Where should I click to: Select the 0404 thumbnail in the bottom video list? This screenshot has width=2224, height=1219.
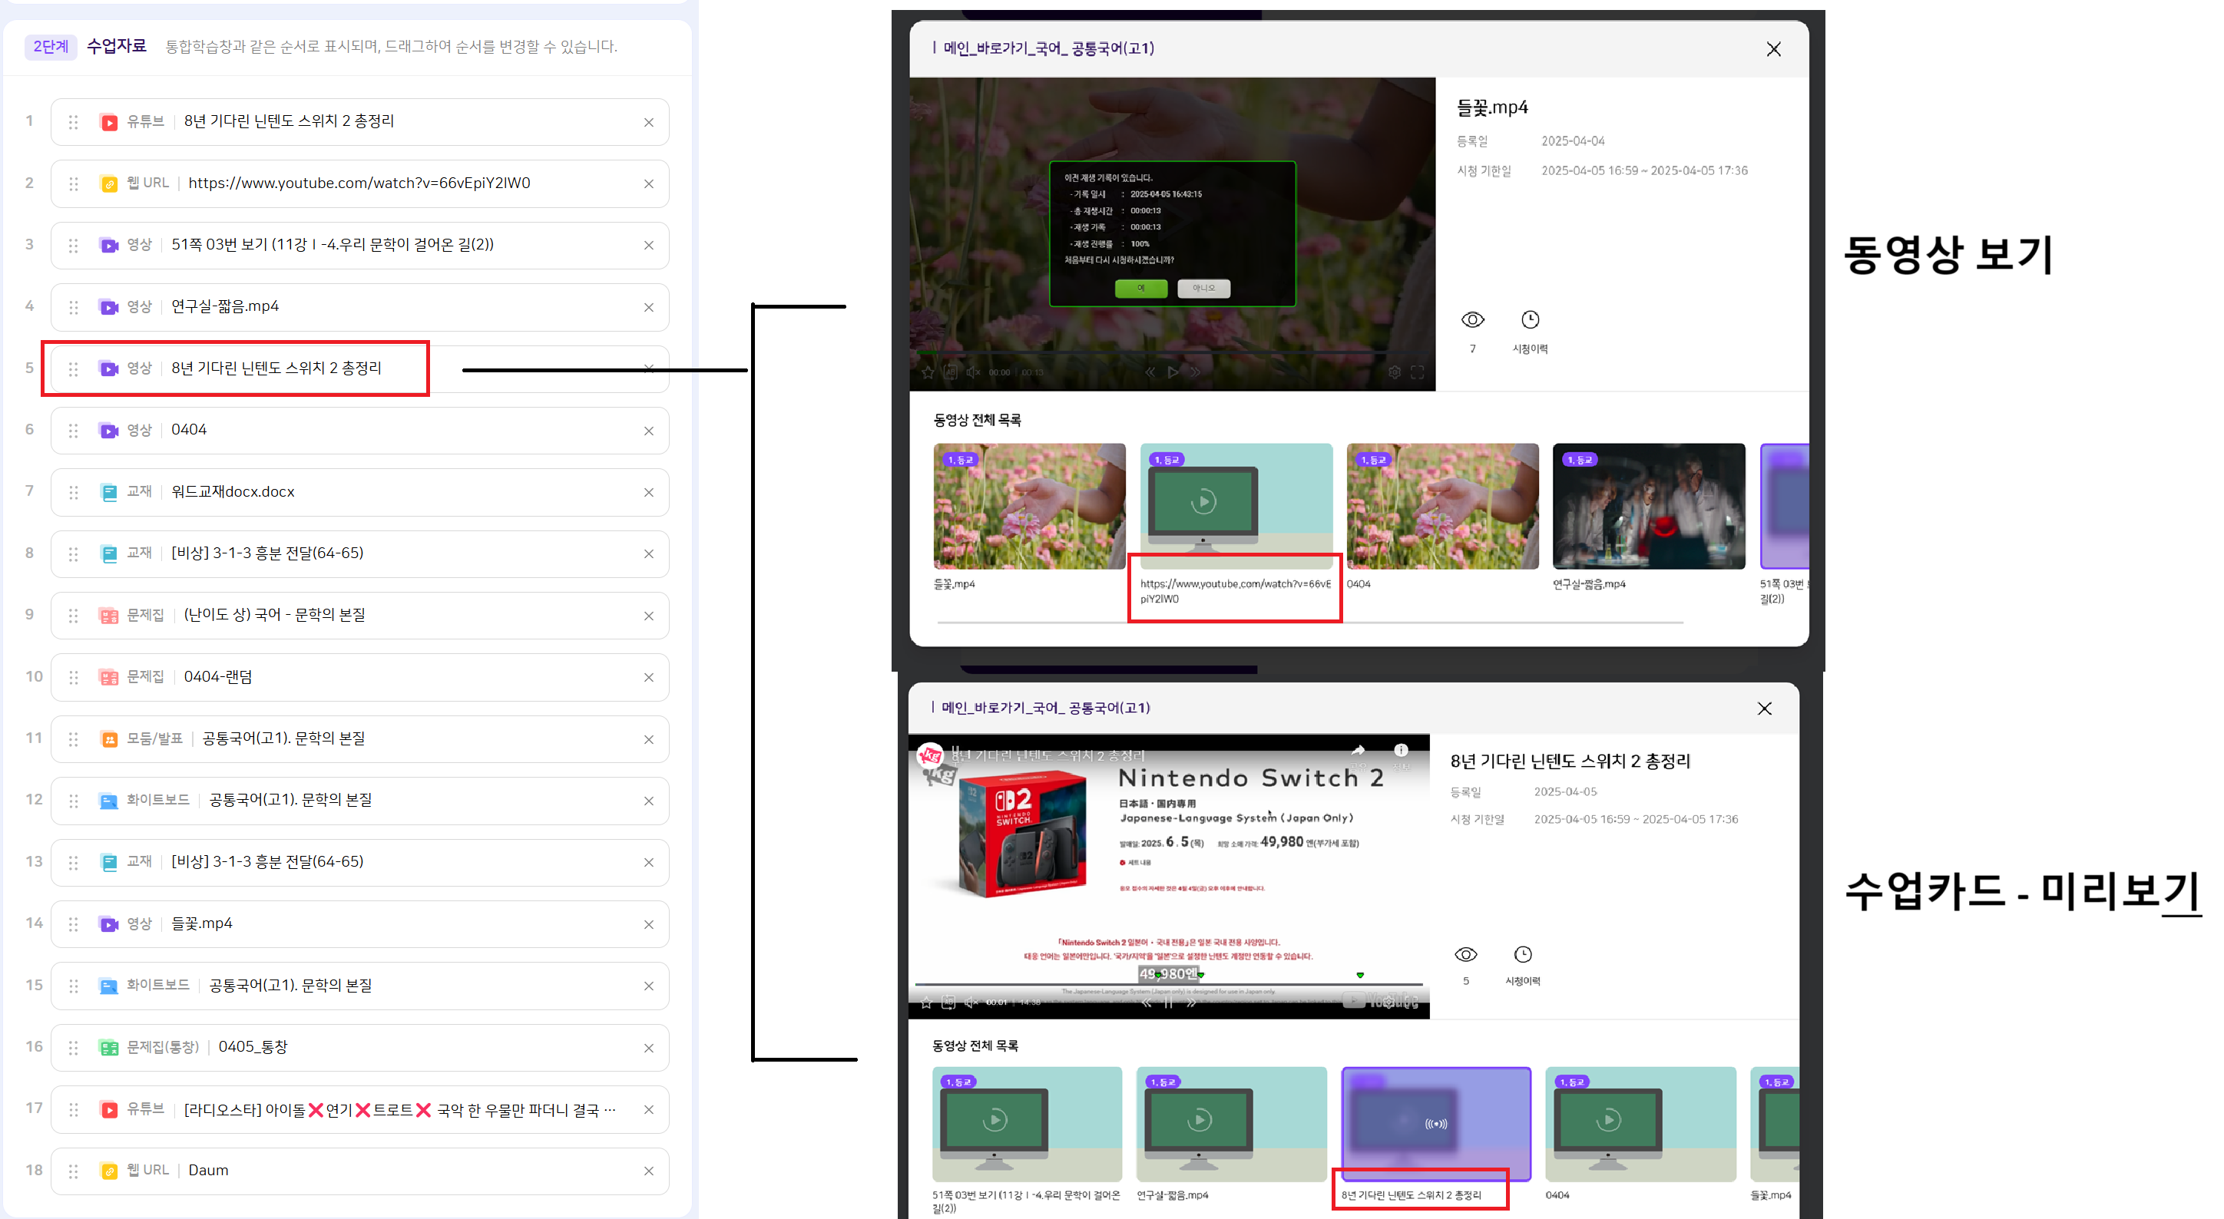tap(1640, 1124)
